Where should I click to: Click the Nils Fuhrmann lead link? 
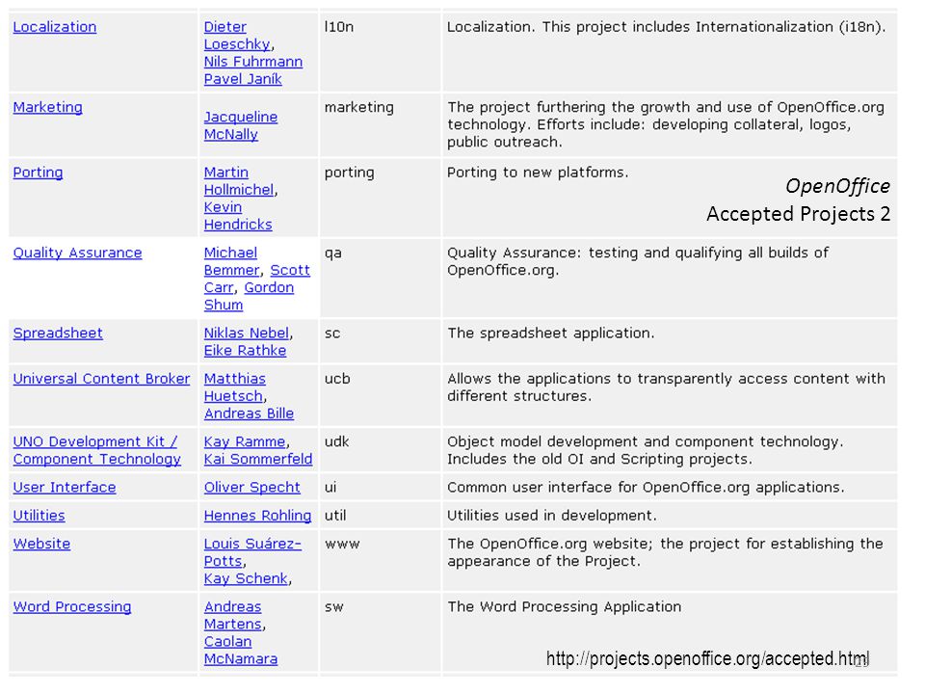pyautogui.click(x=253, y=62)
